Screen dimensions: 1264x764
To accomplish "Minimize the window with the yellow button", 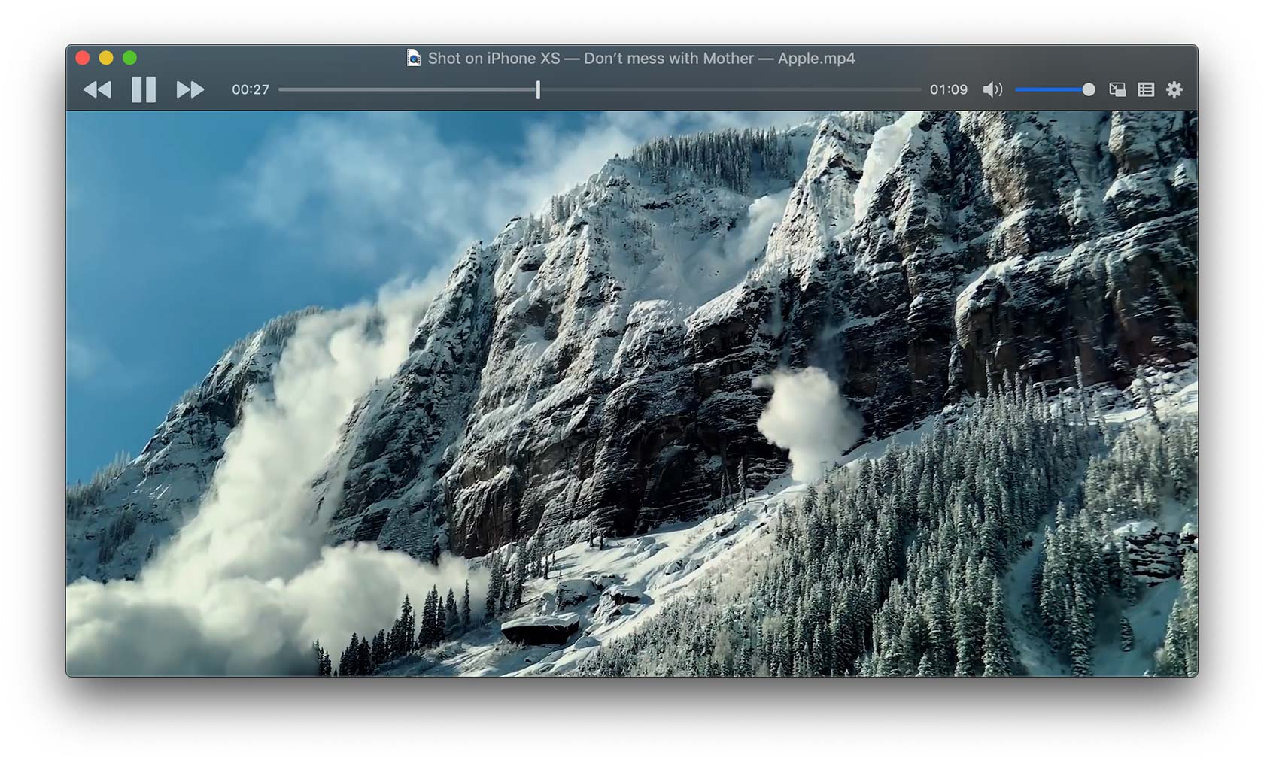I will [106, 58].
